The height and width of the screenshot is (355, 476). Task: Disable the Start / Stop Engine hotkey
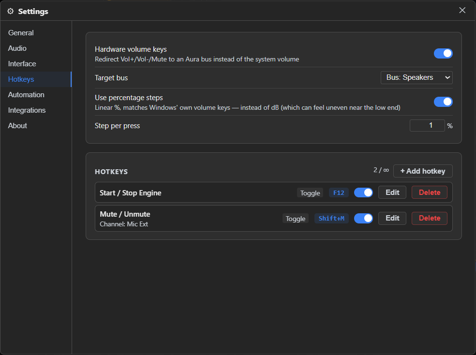(x=363, y=192)
